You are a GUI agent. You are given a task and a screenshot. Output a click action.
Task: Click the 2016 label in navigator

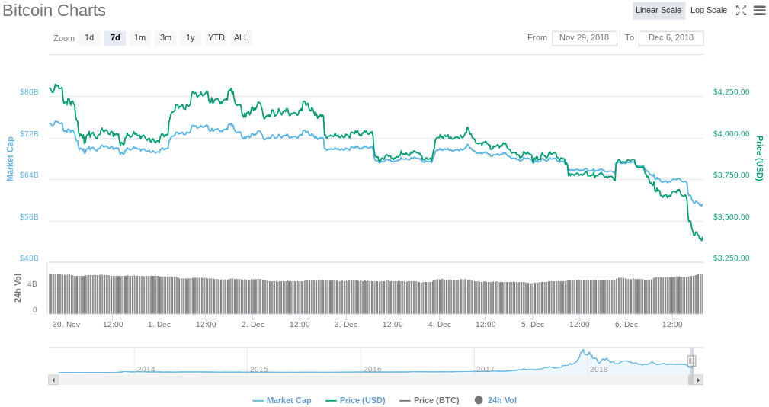(372, 369)
